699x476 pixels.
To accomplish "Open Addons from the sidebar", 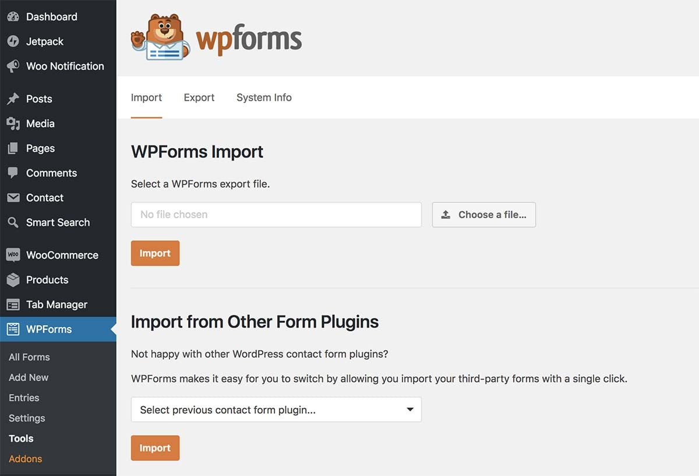I will [25, 459].
